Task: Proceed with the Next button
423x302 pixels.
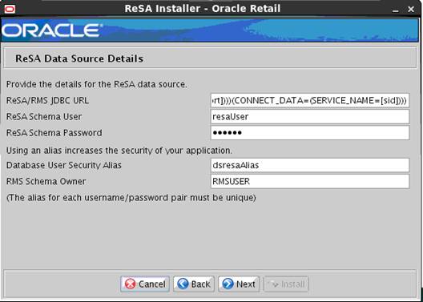Action: [x=239, y=284]
